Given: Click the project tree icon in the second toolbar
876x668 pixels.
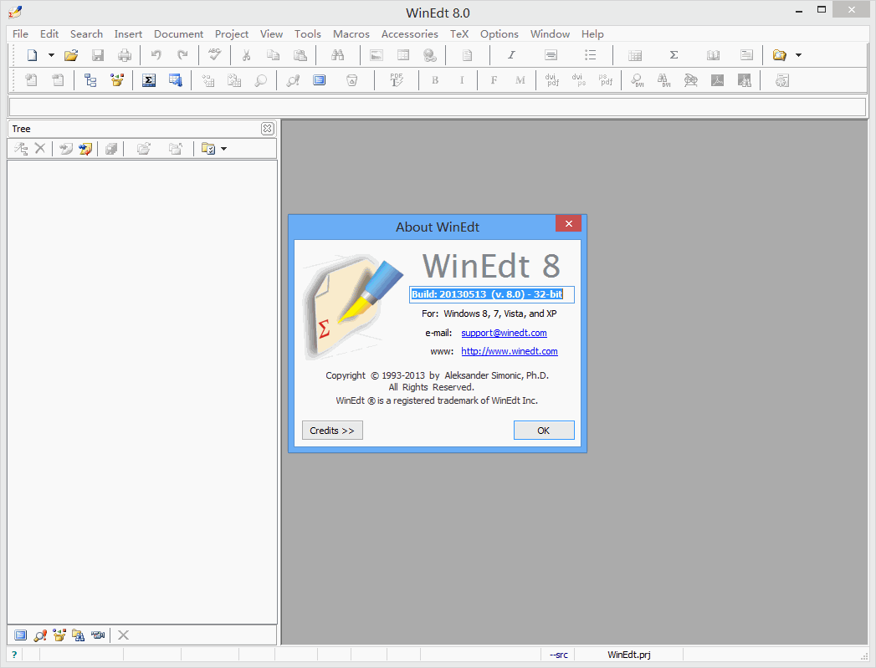Looking at the screenshot, I should (x=90, y=81).
